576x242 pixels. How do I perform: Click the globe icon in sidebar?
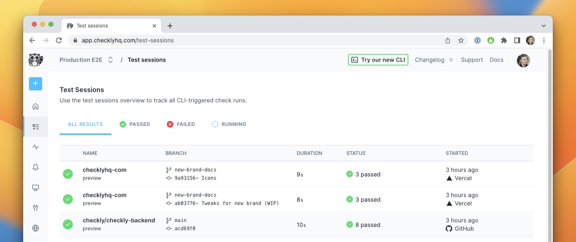coord(36,228)
